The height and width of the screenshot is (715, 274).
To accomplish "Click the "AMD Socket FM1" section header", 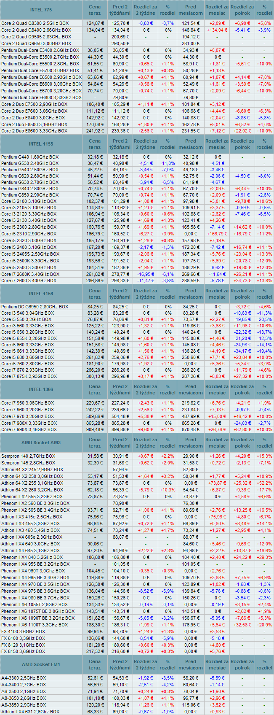I will pyautogui.click(x=41, y=664).
